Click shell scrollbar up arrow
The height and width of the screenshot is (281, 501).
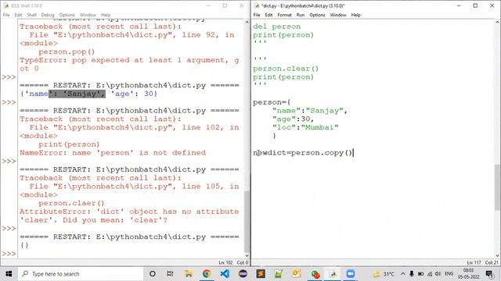click(x=247, y=22)
